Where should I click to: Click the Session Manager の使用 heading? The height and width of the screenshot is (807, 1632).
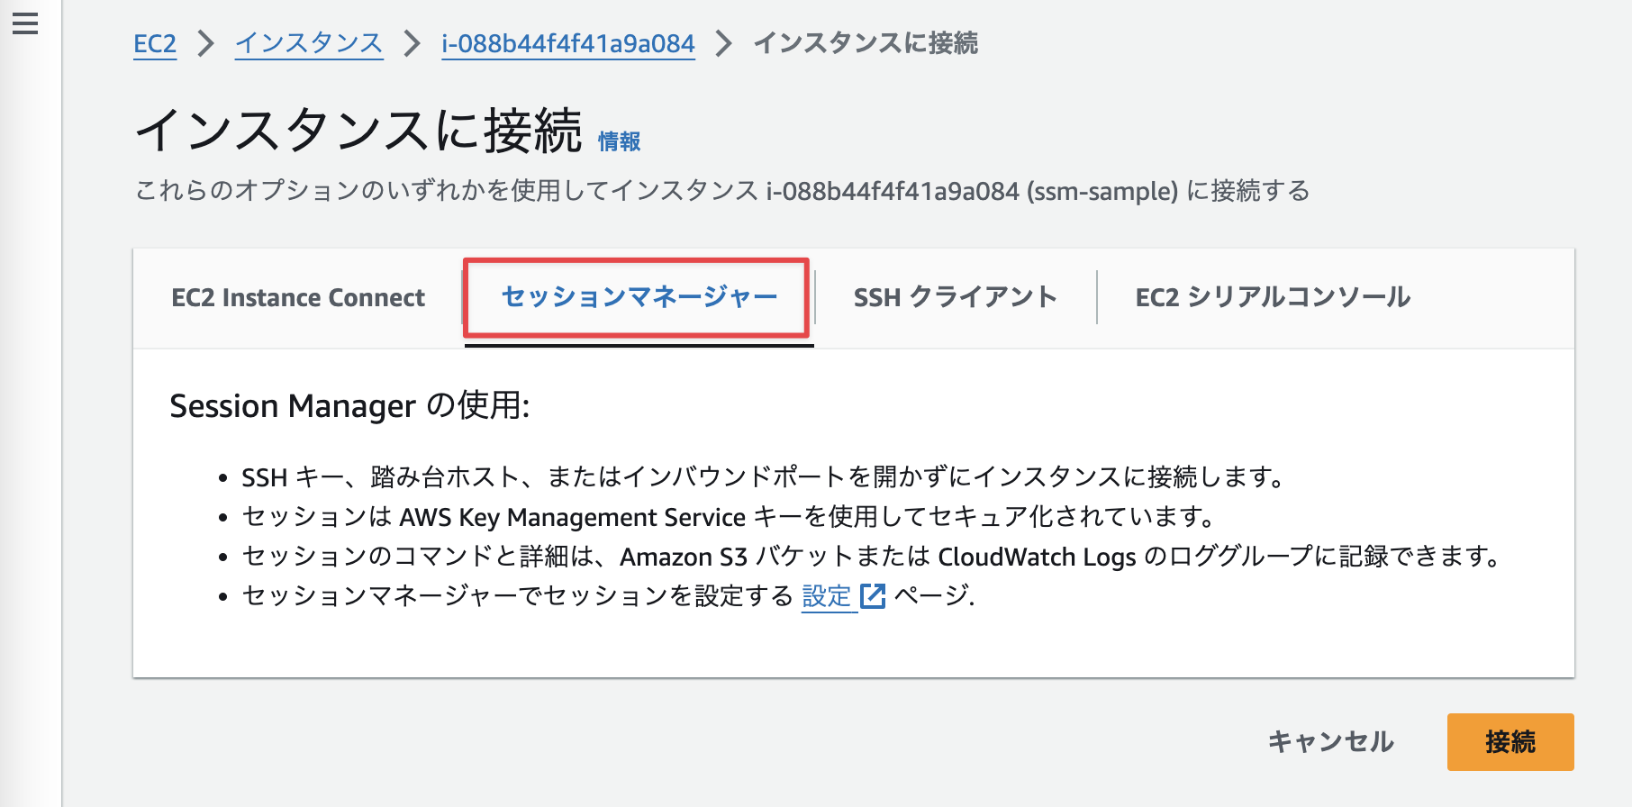(349, 406)
